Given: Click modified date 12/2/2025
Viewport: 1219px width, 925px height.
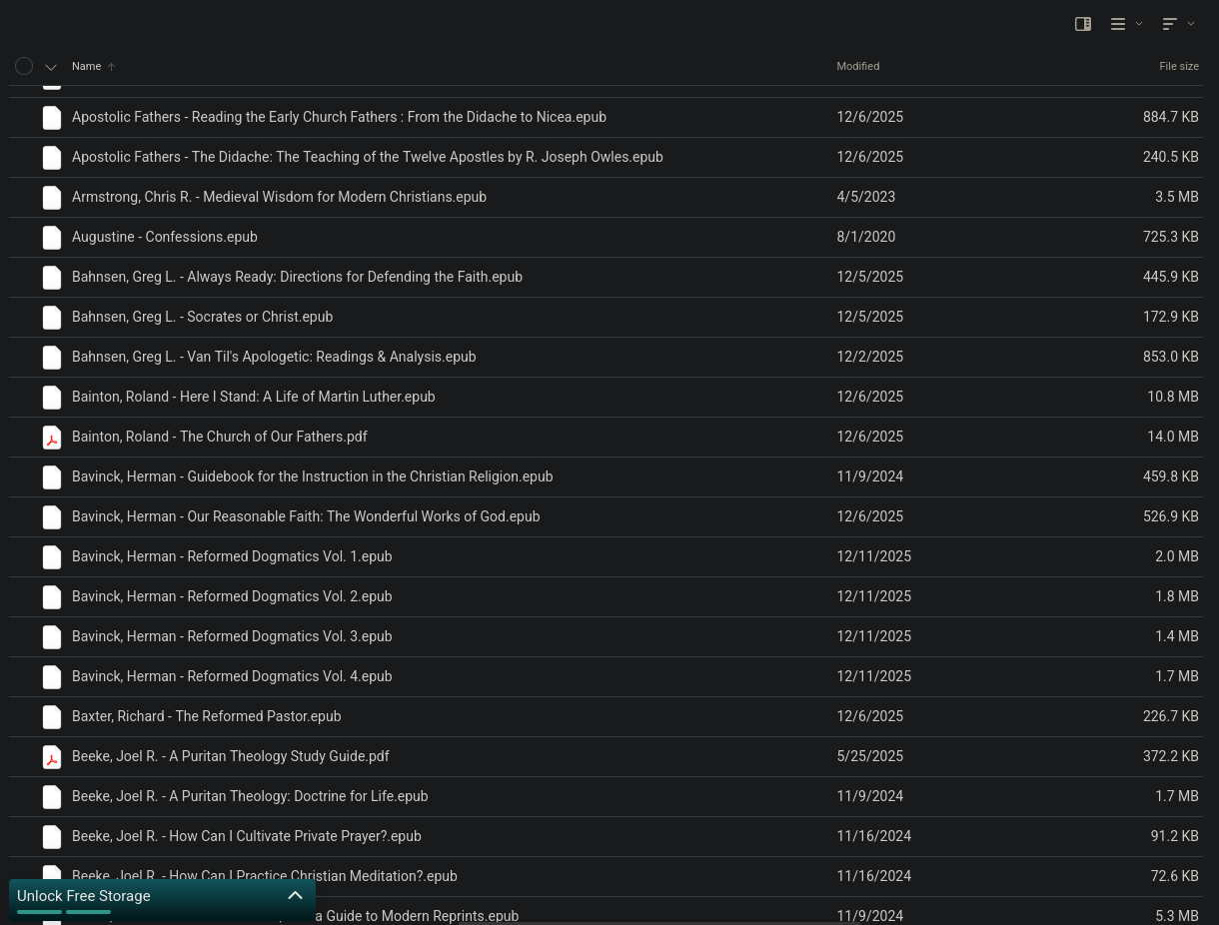Looking at the screenshot, I should pyautogui.click(x=870, y=357).
